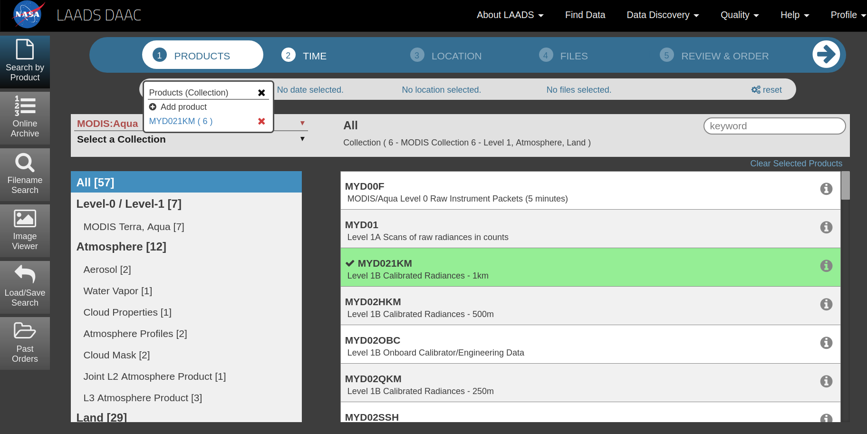Click the next-step arrow button
This screenshot has width=867, height=434.
tap(826, 54)
